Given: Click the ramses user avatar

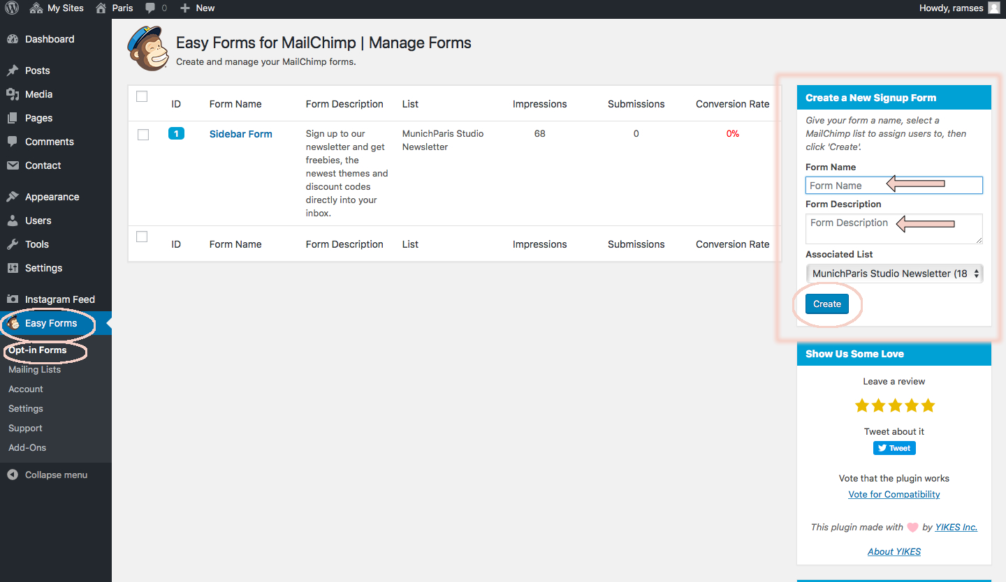Looking at the screenshot, I should (x=993, y=8).
